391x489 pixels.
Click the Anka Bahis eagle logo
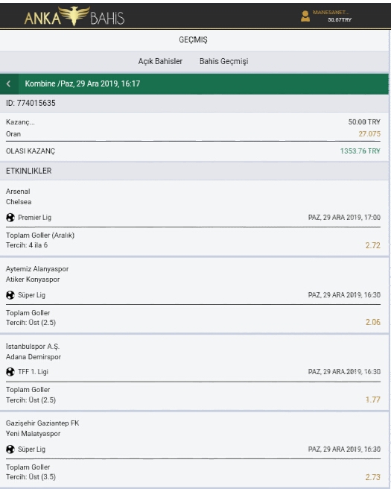tap(74, 16)
